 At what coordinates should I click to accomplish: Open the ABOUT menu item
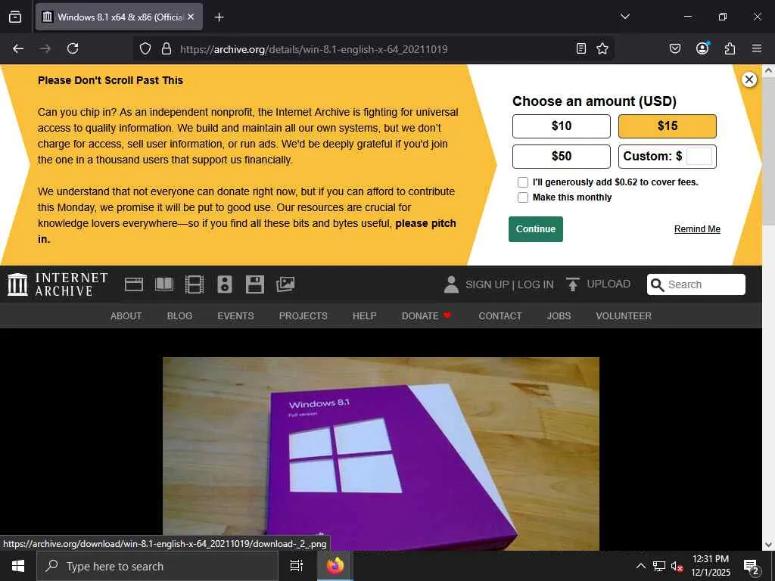point(126,316)
